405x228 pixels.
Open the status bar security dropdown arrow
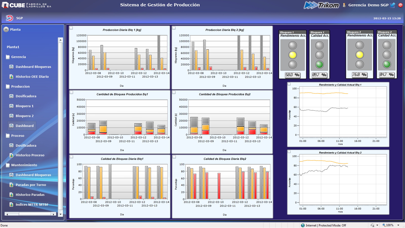point(377,225)
